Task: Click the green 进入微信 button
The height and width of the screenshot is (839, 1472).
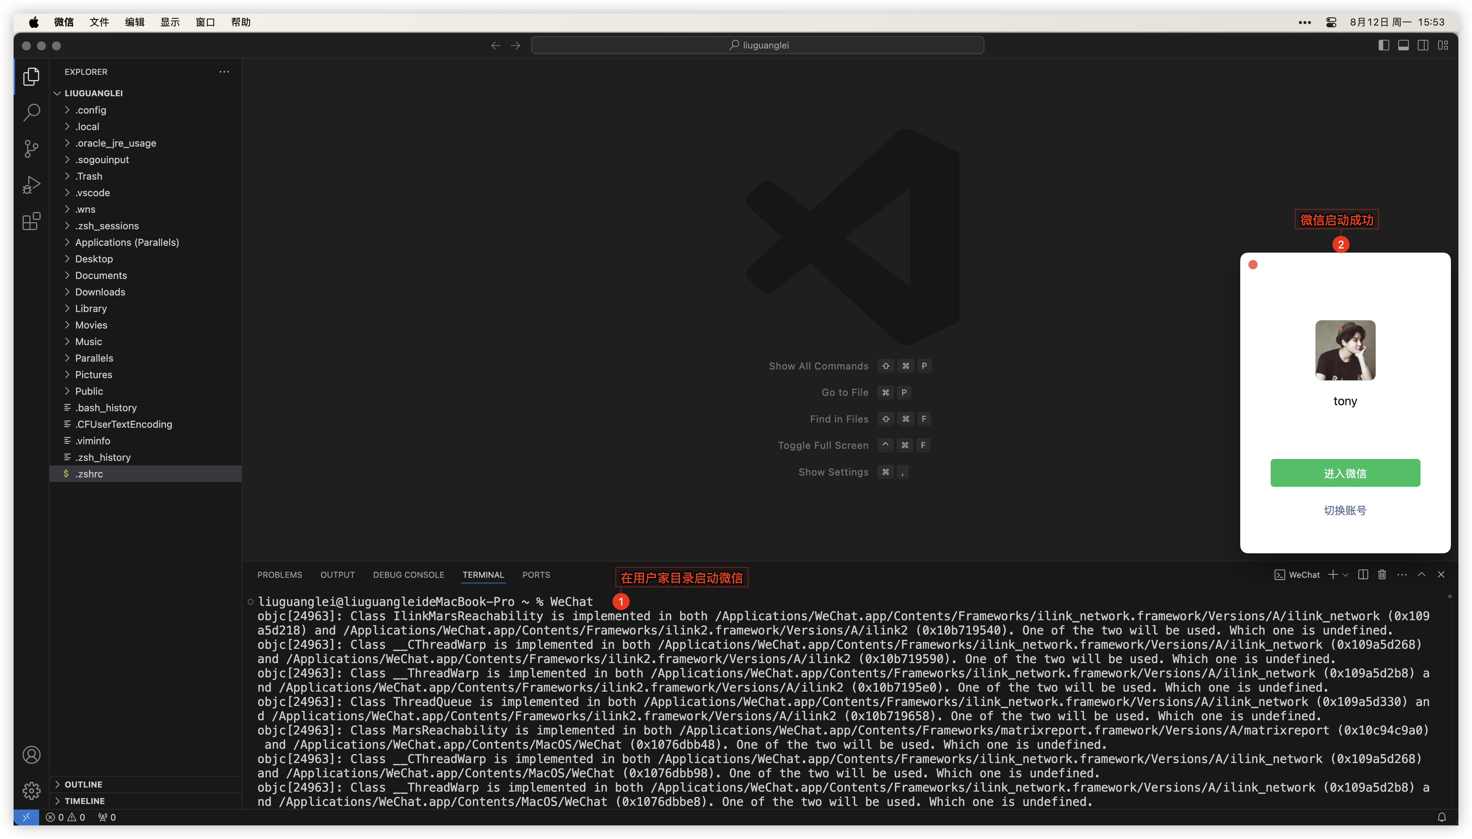Action: pyautogui.click(x=1344, y=473)
